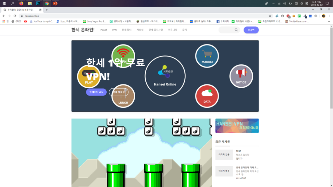The width and height of the screenshot is (333, 187).
Task: Click the 로그인 login button
Action: tap(251, 30)
